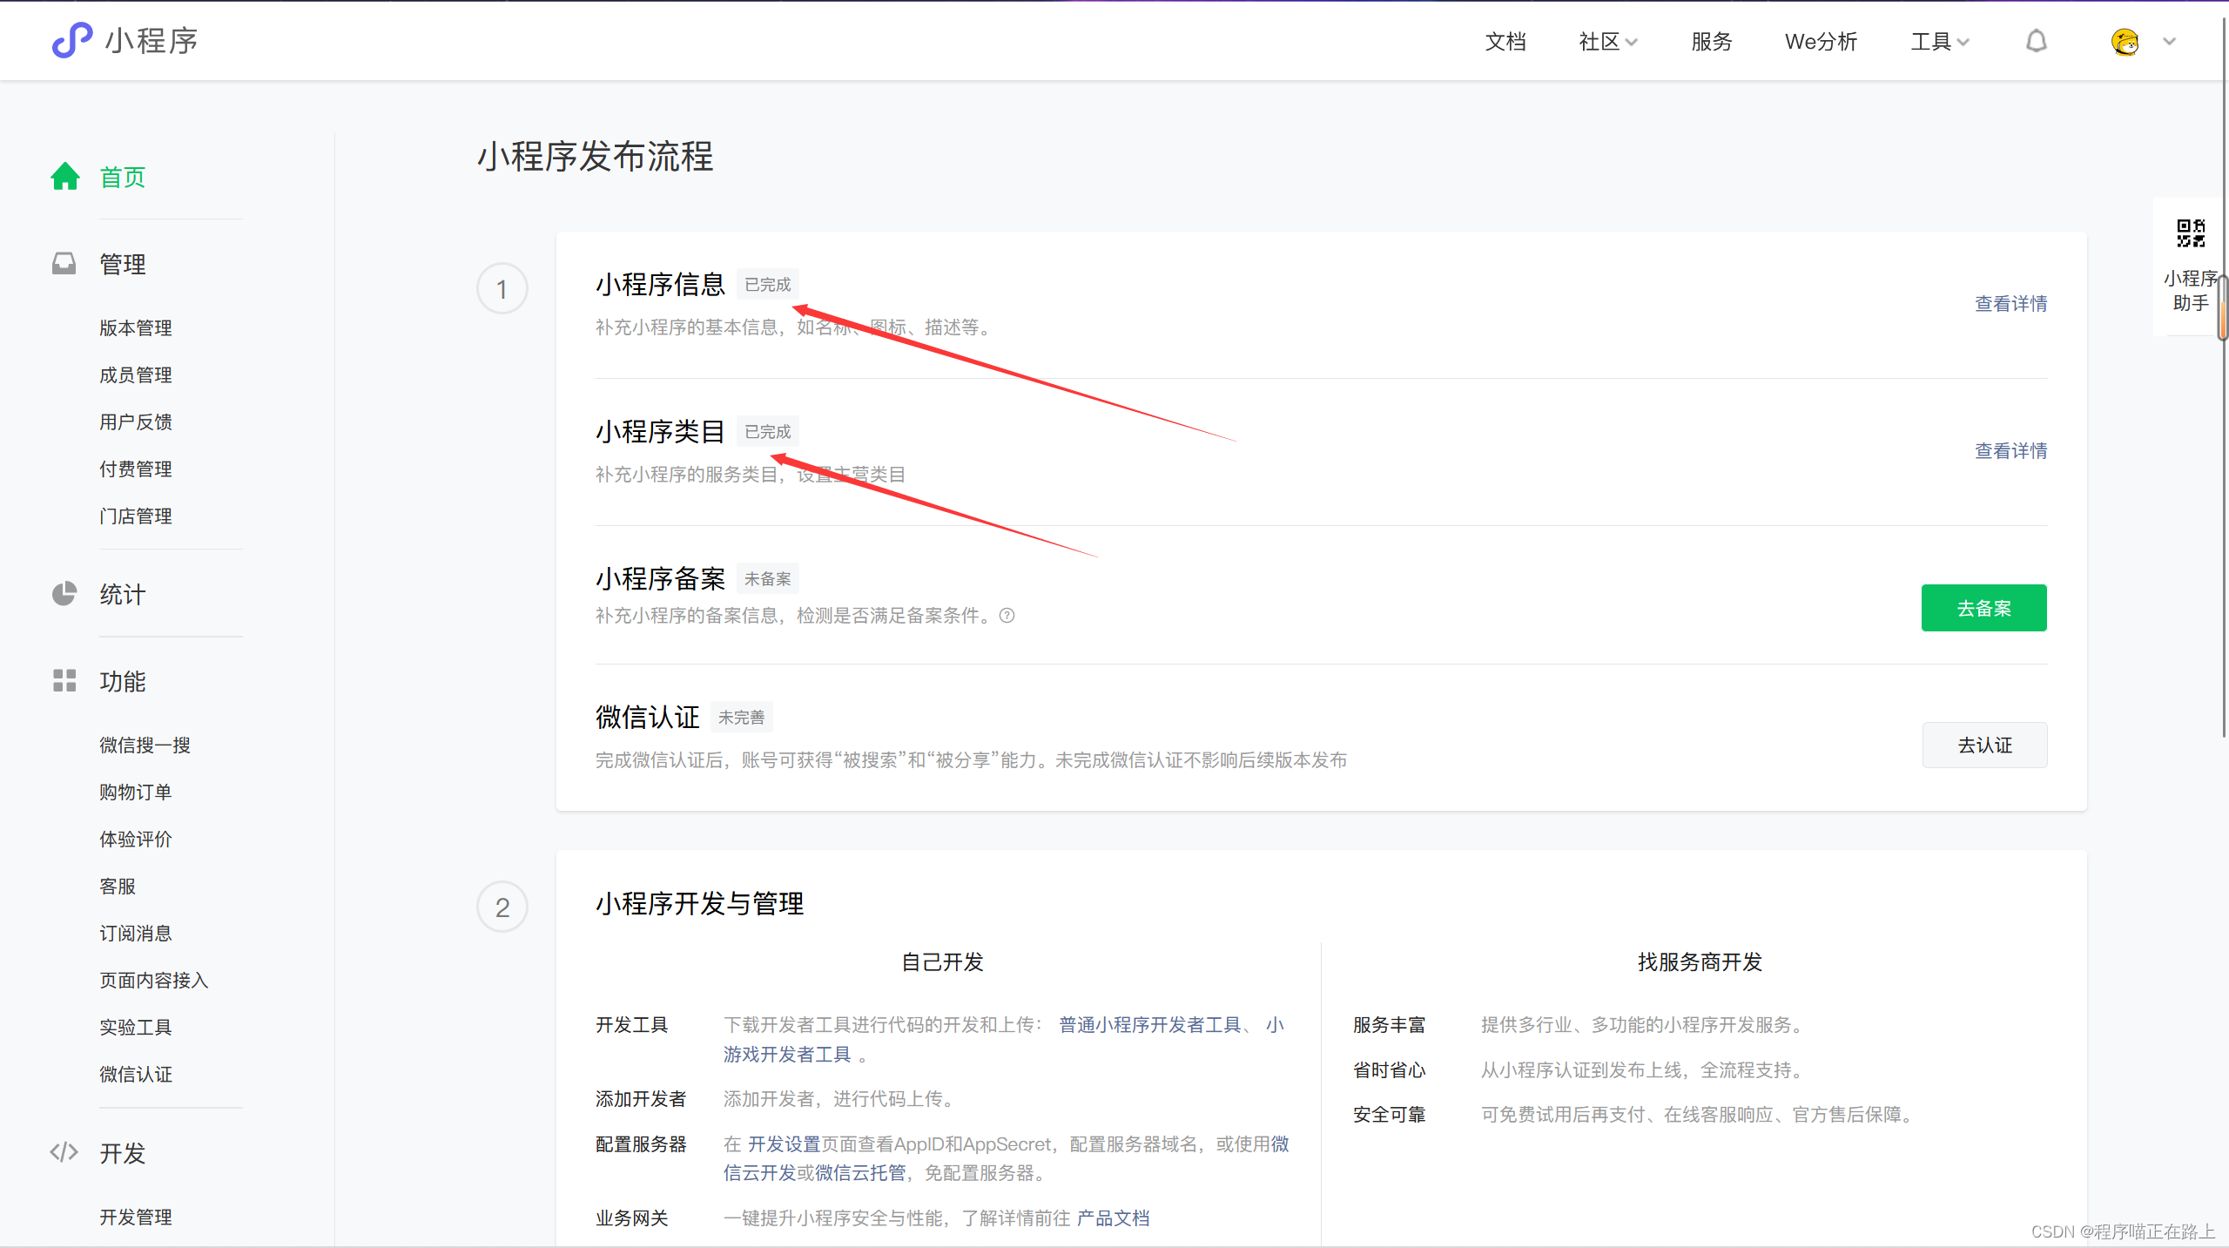
Task: Expand the 工具 dropdown menu
Action: click(1939, 41)
